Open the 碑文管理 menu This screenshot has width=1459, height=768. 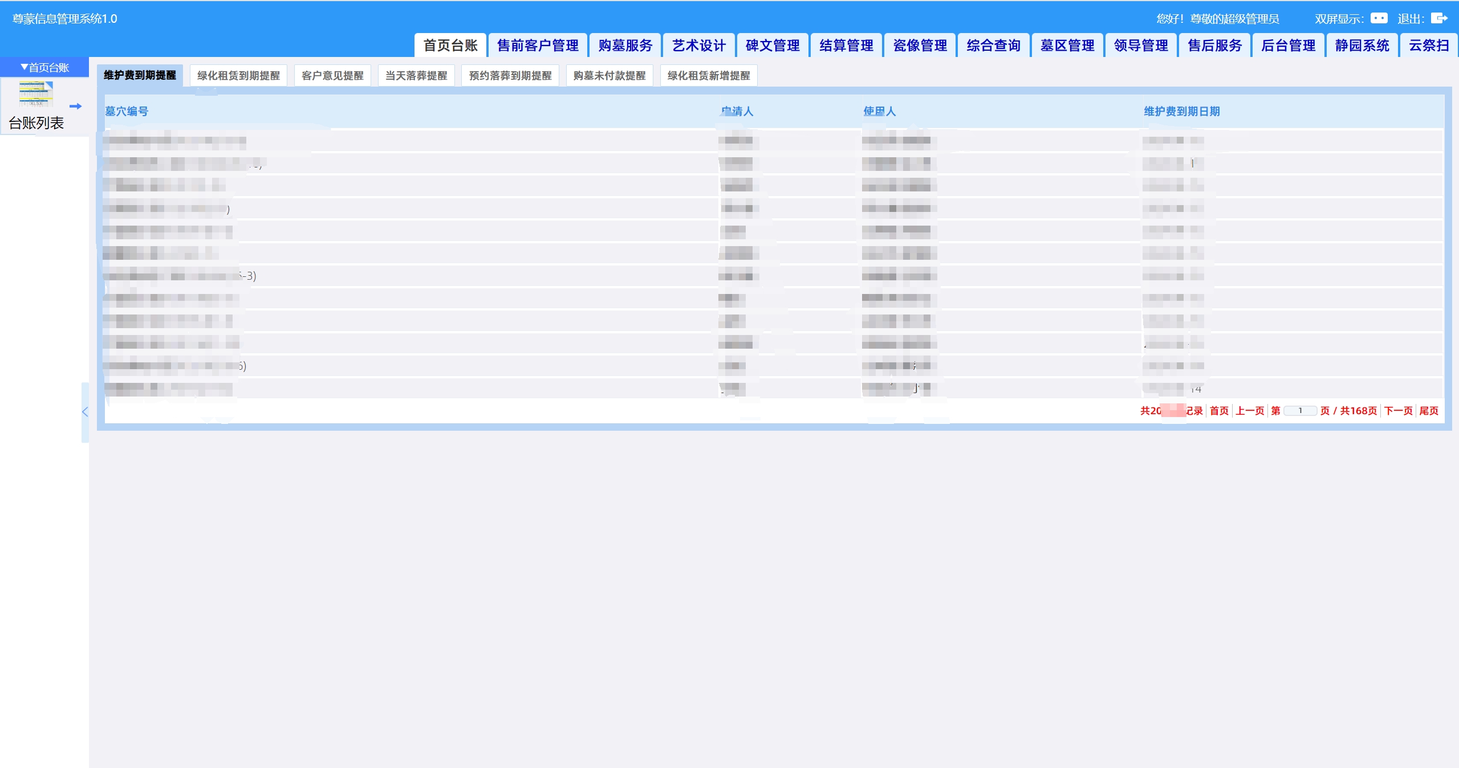pyautogui.click(x=773, y=46)
